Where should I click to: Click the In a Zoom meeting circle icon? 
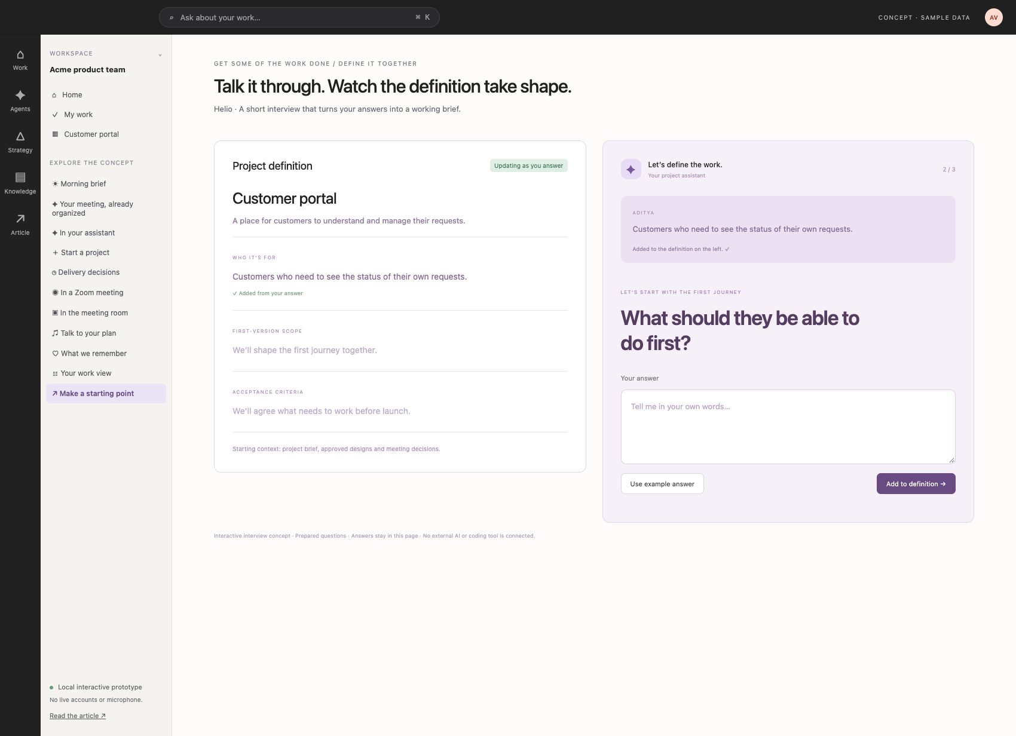tap(55, 293)
